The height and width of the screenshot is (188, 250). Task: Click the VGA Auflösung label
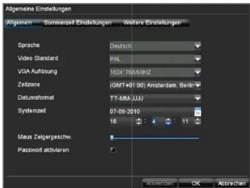[x=37, y=71]
